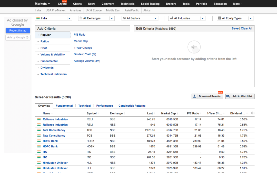Viewport: 277px width, 173px height.
Task: Switch to the Fundamental results tab
Action: pos(64,106)
